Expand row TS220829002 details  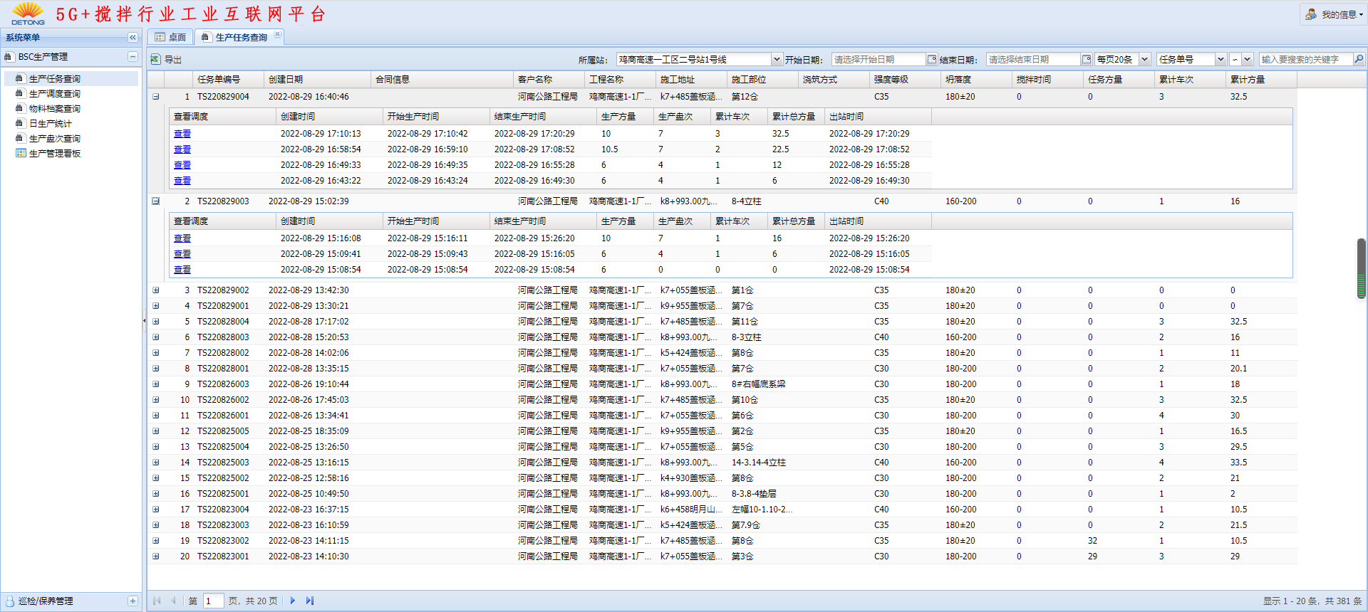point(155,290)
